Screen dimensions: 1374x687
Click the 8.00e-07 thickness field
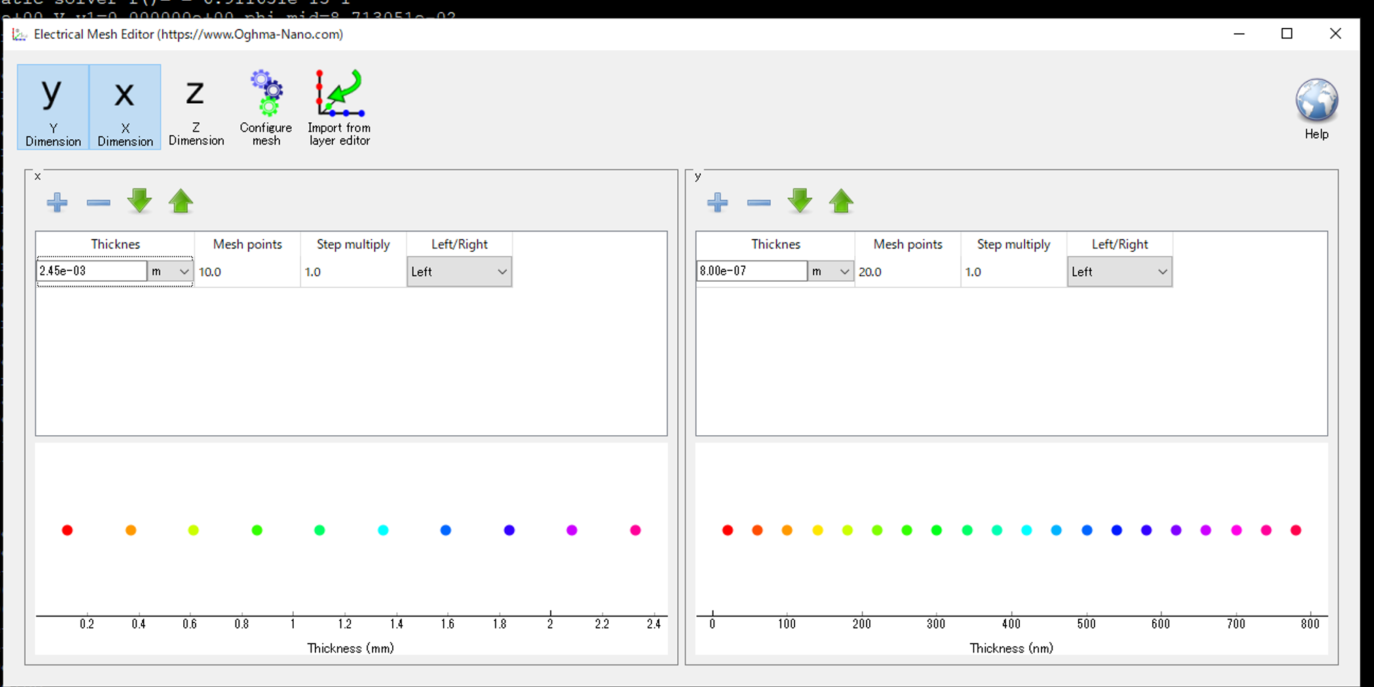(x=752, y=271)
